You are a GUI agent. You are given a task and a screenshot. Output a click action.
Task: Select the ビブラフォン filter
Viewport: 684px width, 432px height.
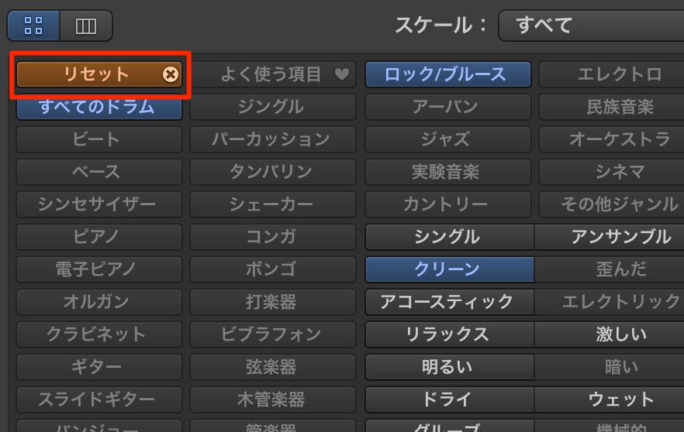[273, 334]
